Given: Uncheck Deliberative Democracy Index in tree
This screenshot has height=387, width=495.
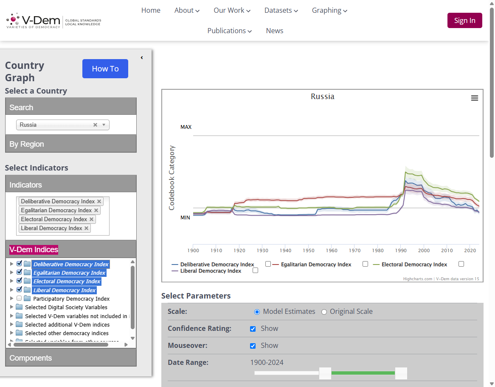Looking at the screenshot, I should (x=19, y=263).
